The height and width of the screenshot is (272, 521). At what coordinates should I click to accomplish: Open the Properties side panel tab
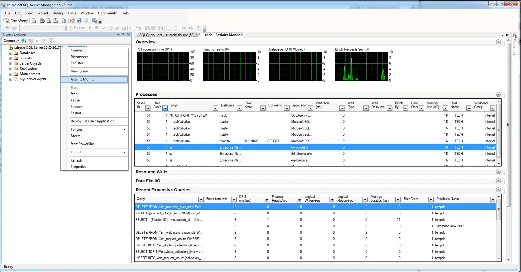(x=515, y=45)
